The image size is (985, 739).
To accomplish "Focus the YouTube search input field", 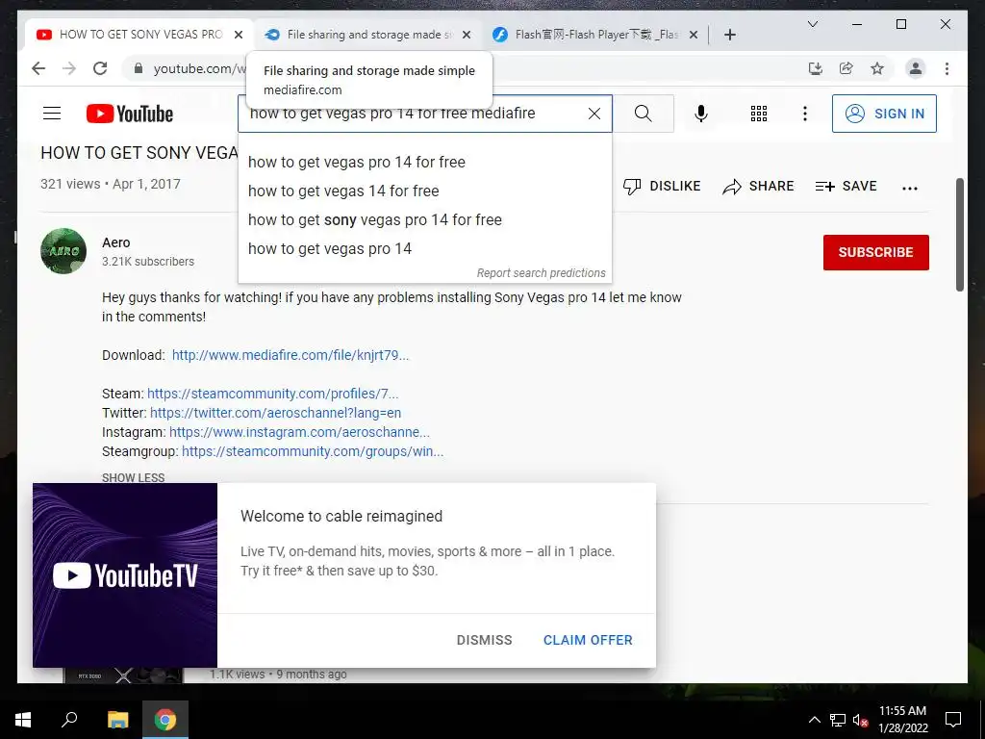I will [x=415, y=114].
